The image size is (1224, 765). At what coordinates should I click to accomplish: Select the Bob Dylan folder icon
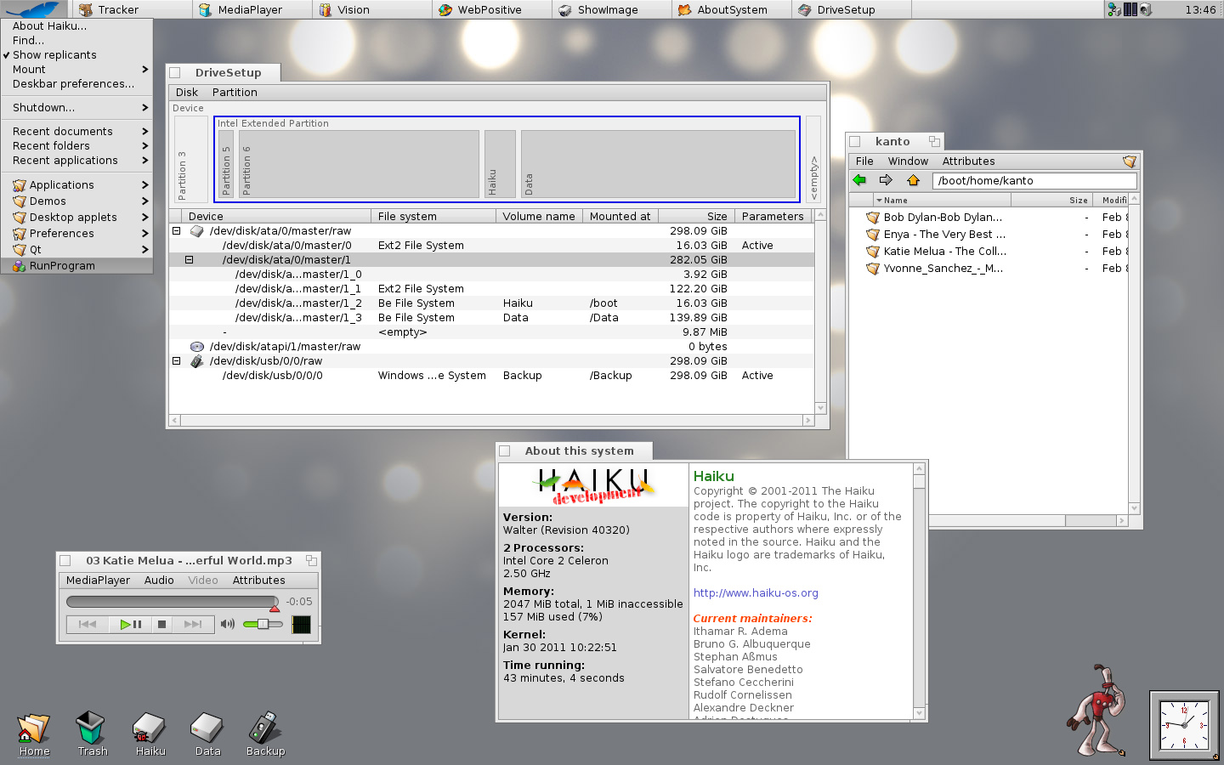click(872, 218)
